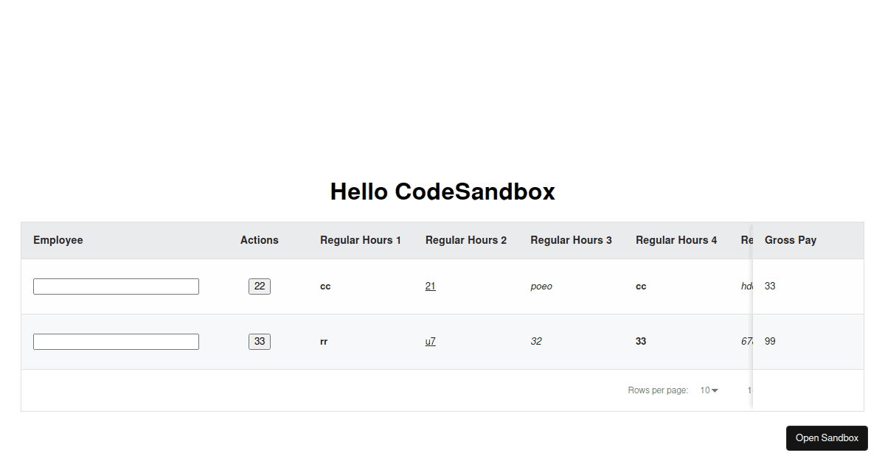This screenshot has height=464, width=885.
Task: Click the Hello CodeSandbox heading
Action: 442,191
